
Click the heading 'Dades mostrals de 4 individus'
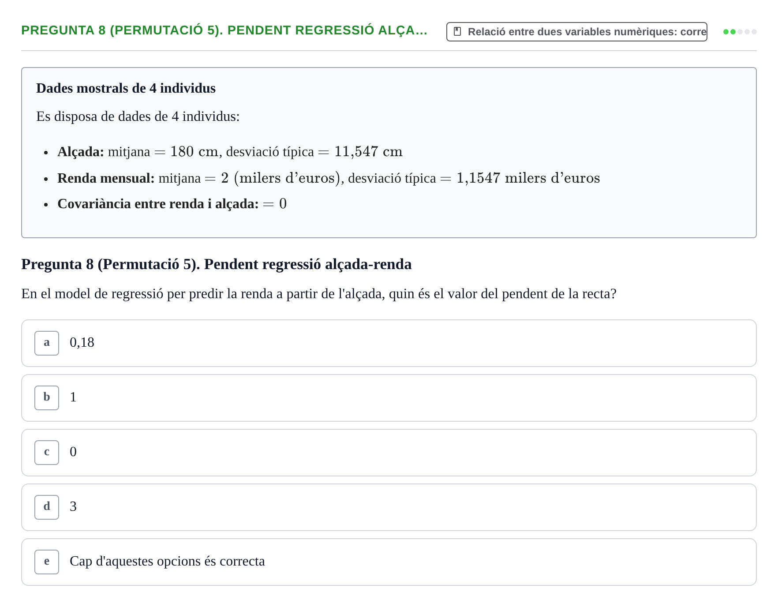126,88
